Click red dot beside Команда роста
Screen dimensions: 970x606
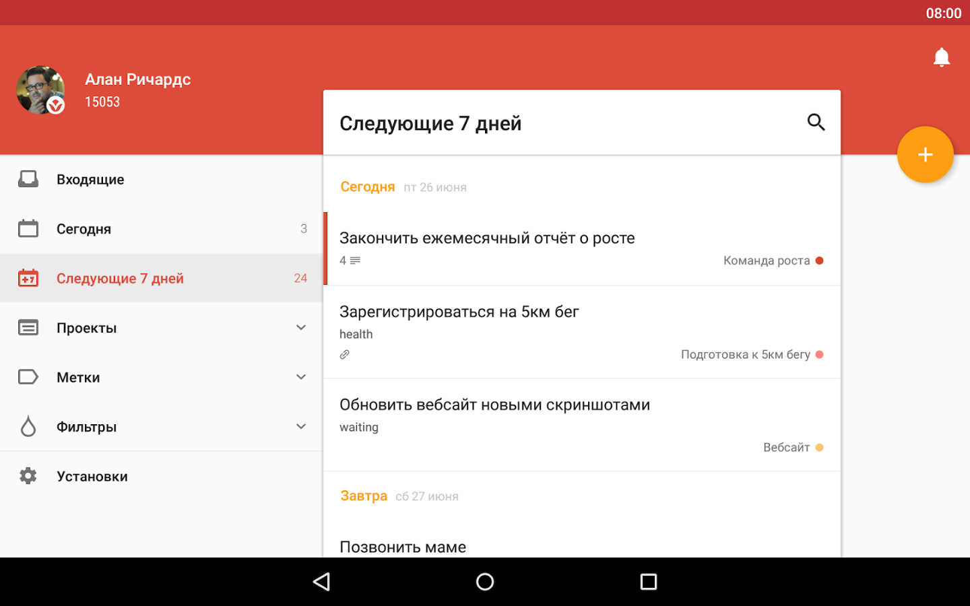[819, 261]
